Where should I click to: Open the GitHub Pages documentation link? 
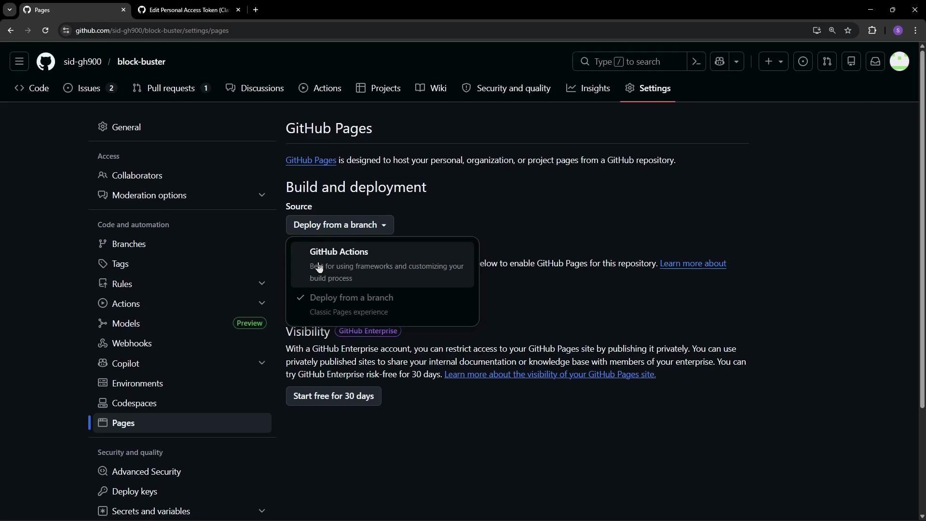[x=311, y=160]
